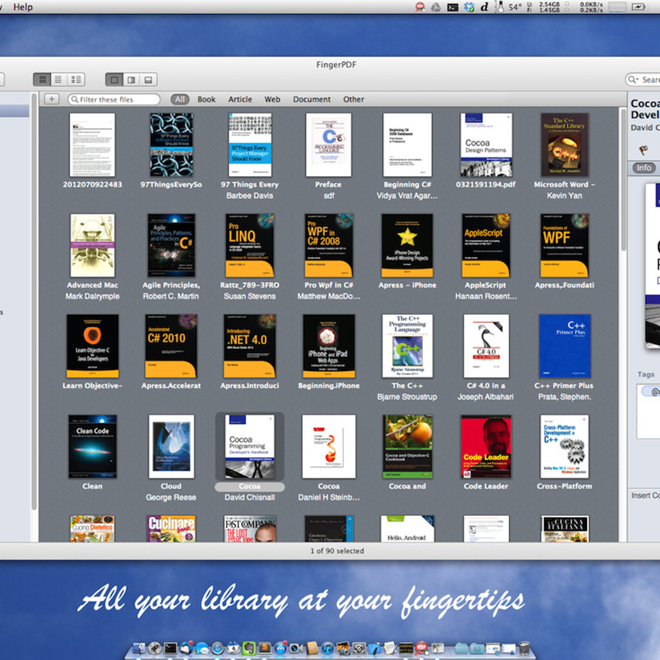Filter library by Book
The width and height of the screenshot is (660, 660).
coord(206,100)
